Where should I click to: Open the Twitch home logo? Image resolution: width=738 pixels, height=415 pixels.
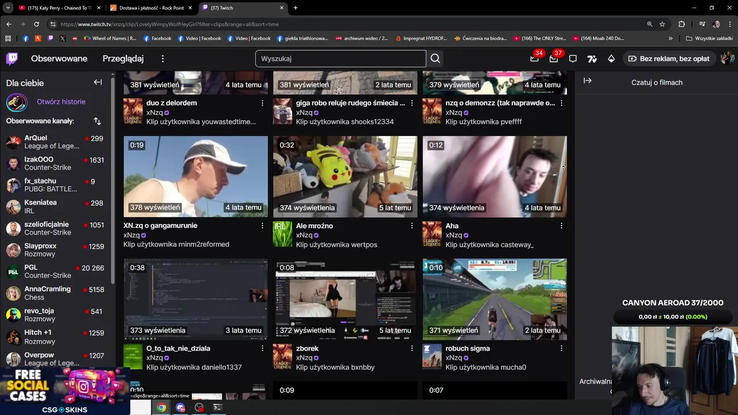pyautogui.click(x=12, y=59)
